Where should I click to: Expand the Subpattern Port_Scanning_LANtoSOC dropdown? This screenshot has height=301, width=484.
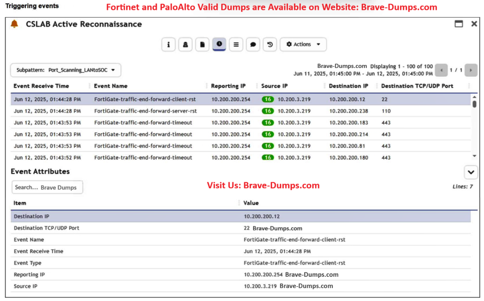[66, 70]
